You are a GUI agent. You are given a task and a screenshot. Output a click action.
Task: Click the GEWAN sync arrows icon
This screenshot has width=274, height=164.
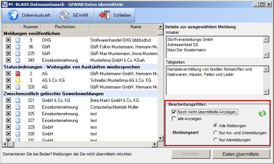pos(65,15)
